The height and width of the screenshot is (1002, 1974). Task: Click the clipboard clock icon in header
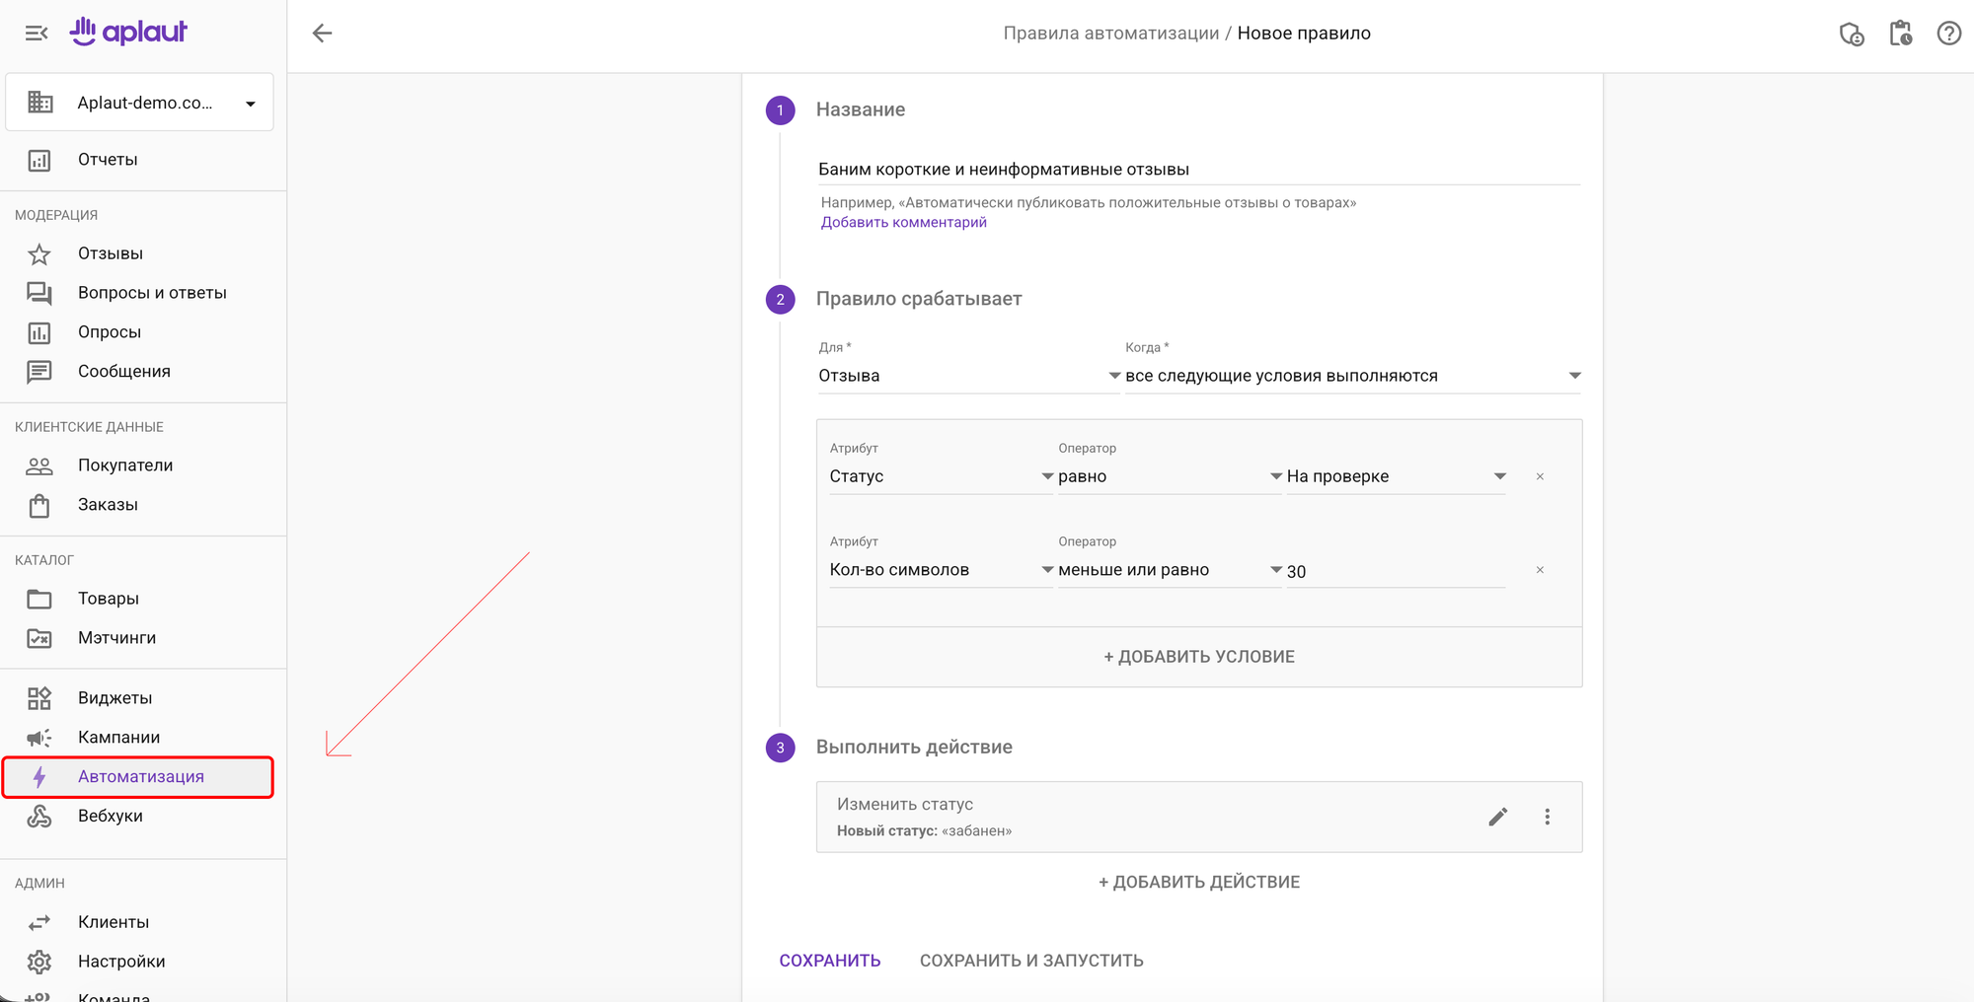(x=1900, y=34)
